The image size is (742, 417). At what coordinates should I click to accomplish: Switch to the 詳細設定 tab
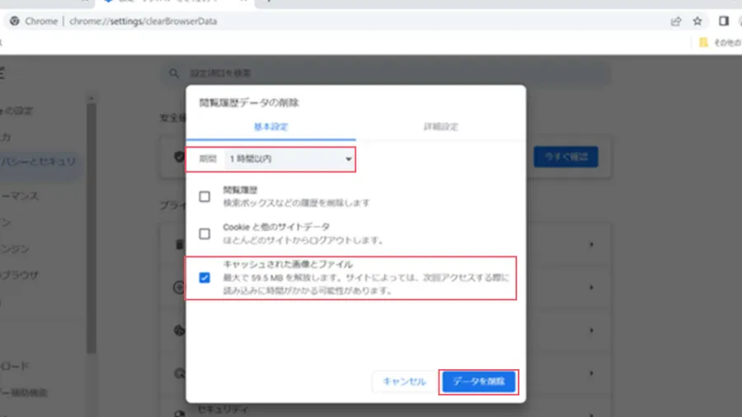click(x=440, y=127)
